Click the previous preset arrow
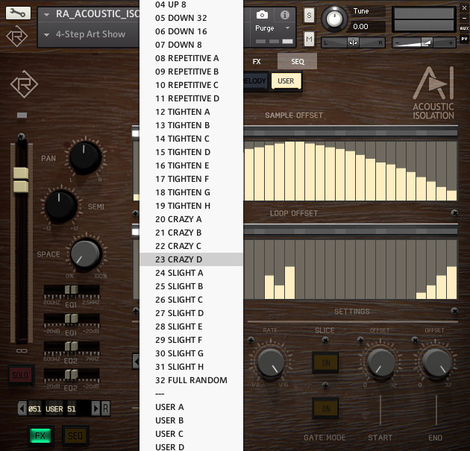 22,408
